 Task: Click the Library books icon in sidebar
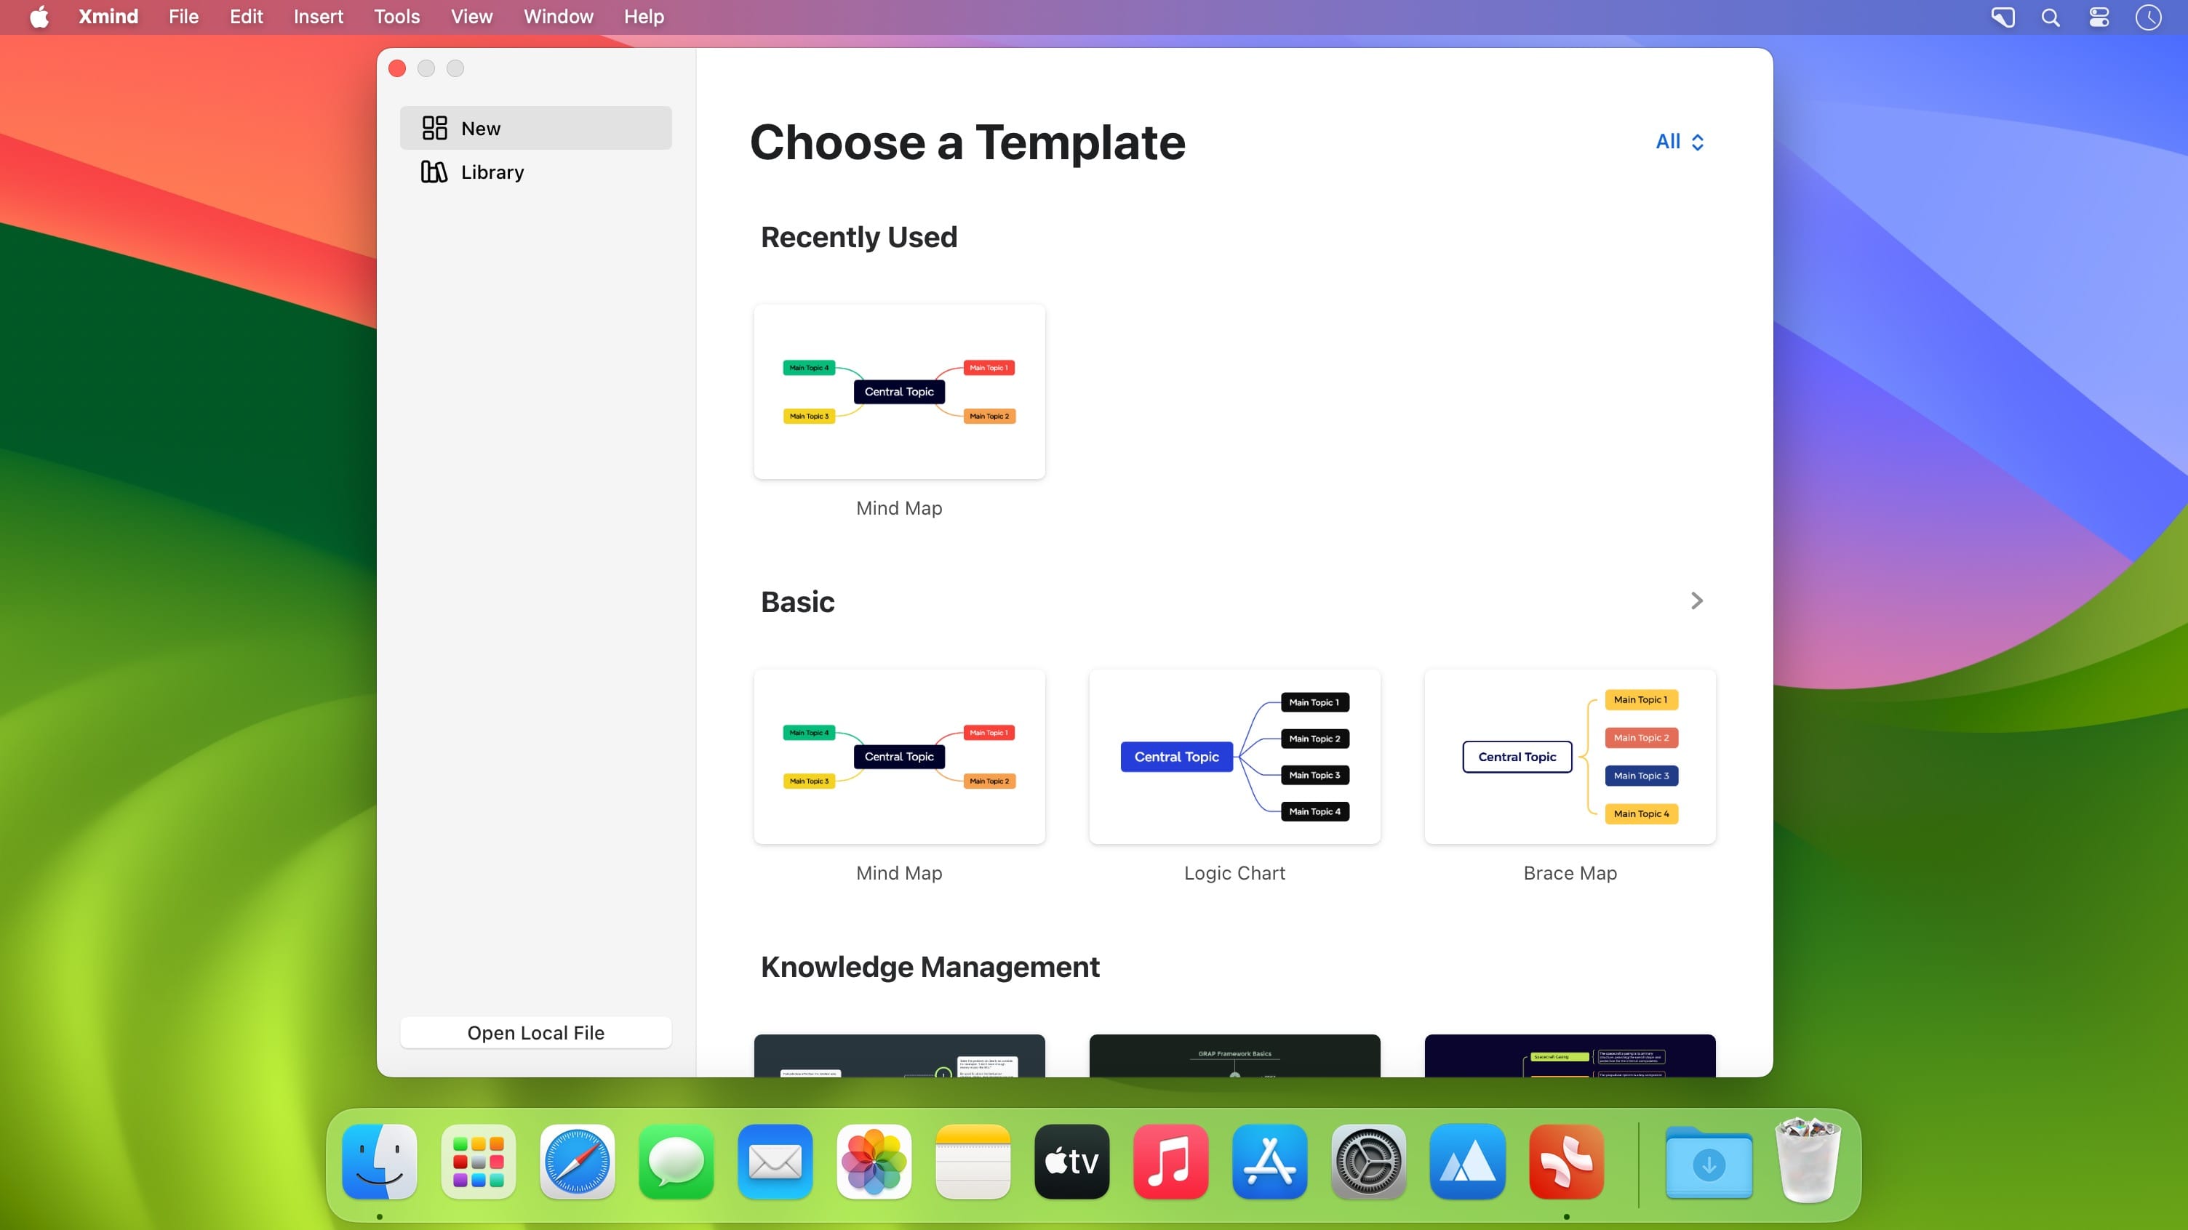(434, 172)
